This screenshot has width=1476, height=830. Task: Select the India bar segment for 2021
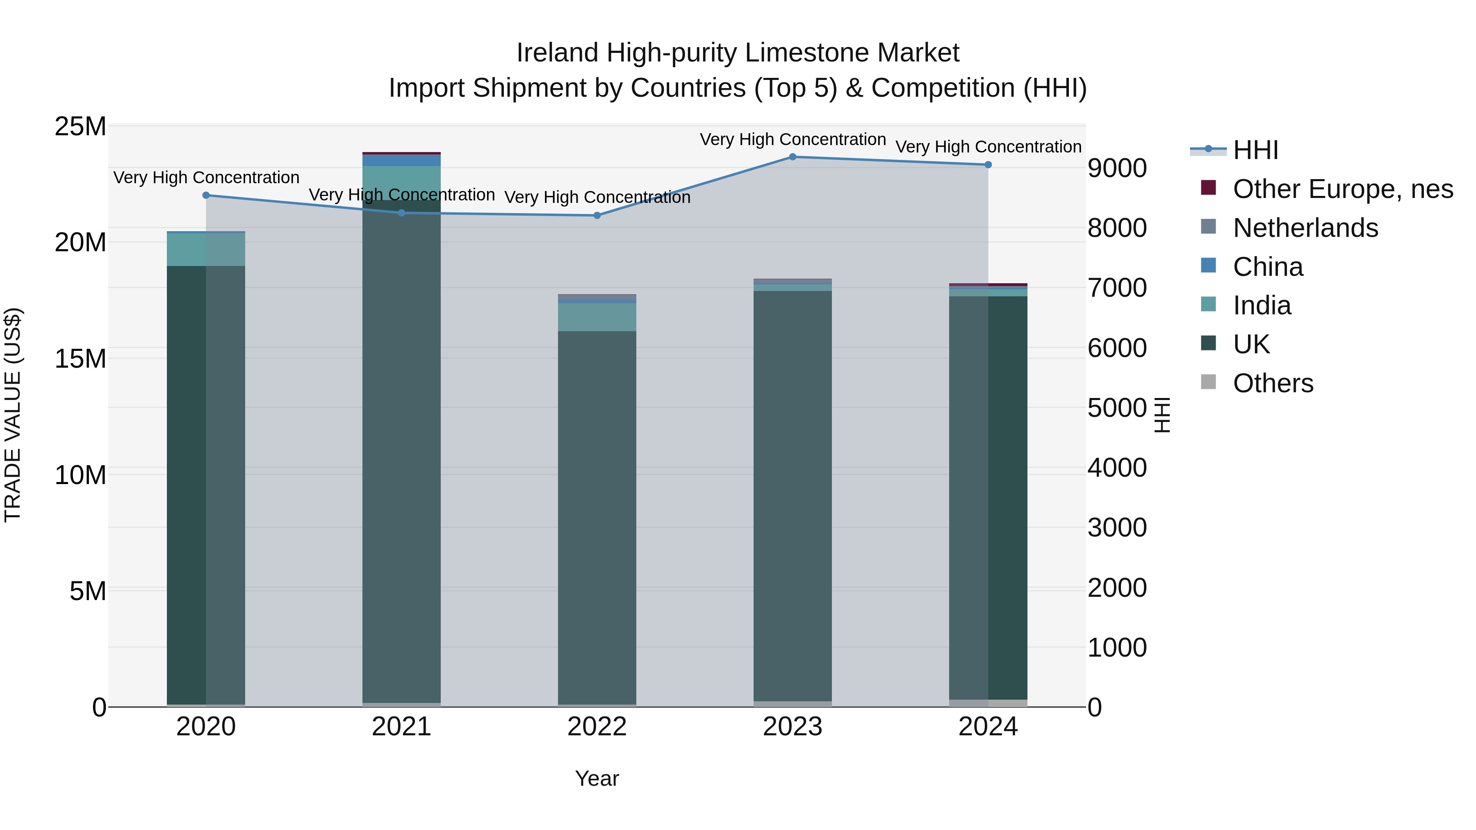pos(402,183)
